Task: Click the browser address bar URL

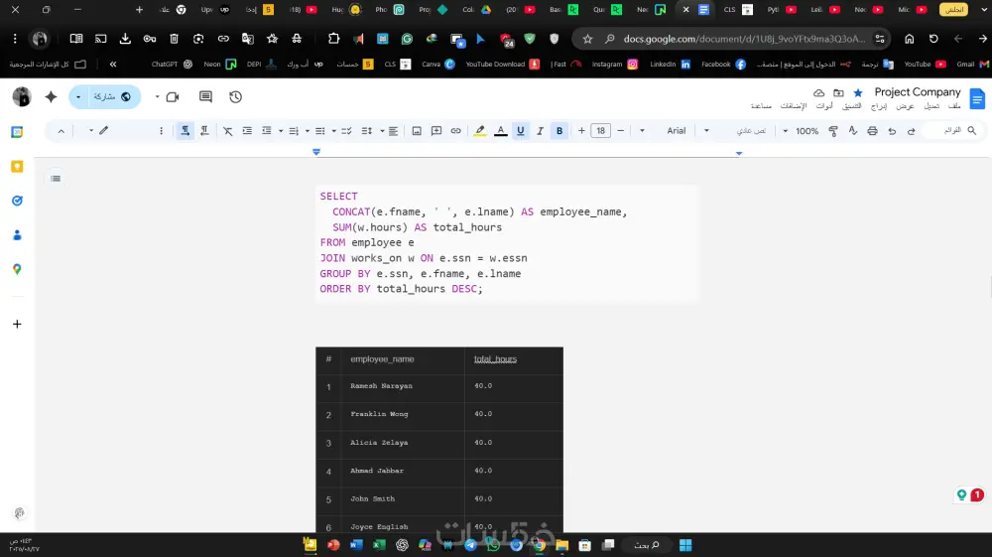Action: click(744, 39)
